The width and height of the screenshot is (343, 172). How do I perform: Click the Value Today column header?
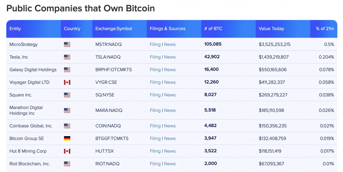click(271, 29)
